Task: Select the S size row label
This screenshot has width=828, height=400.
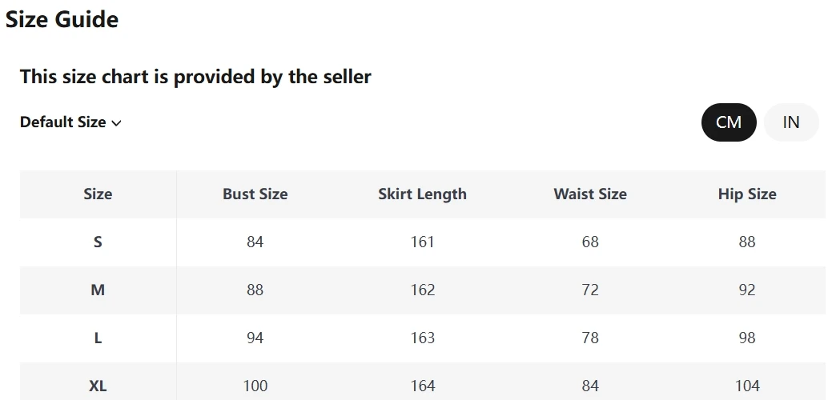Action: [x=98, y=242]
